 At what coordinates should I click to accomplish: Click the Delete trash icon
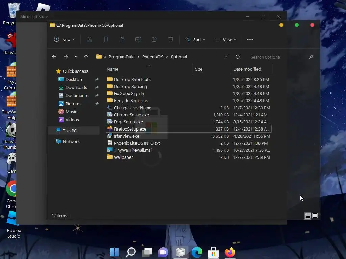(171, 40)
